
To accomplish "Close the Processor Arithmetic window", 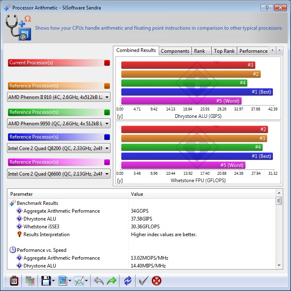I will (280, 7).
